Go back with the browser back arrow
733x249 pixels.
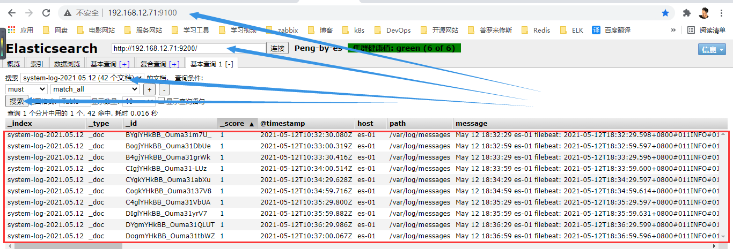(x=12, y=13)
